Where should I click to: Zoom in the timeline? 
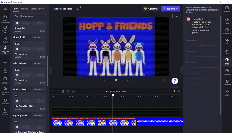[x=174, y=91]
